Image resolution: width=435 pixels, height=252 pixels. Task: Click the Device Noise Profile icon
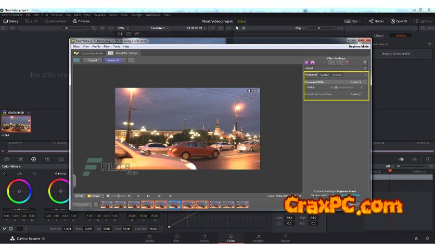tap(76, 53)
